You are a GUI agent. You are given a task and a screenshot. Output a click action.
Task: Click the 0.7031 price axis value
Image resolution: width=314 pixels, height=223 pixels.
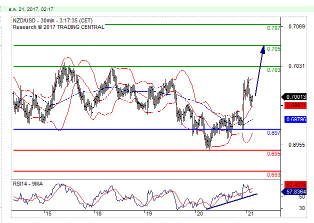296,66
